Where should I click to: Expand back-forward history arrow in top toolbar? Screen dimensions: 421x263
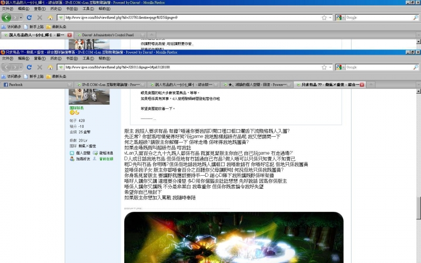[21, 18]
